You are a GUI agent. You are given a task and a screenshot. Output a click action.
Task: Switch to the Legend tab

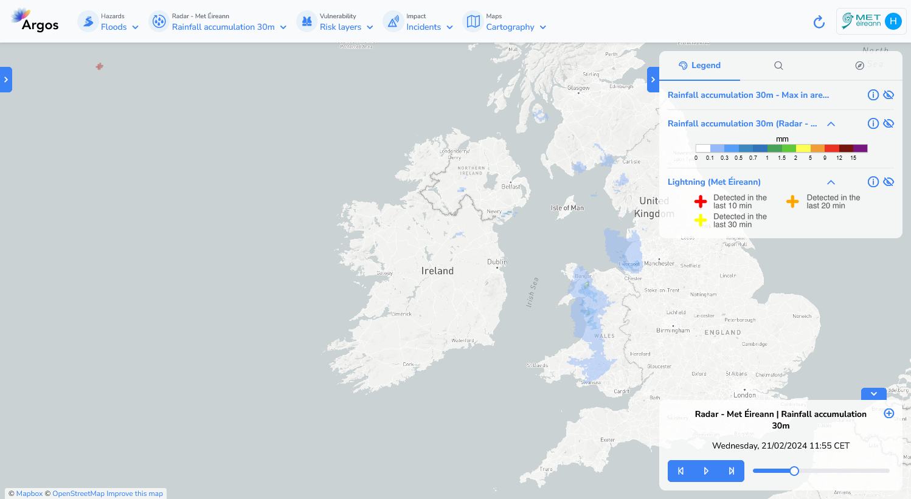(699, 66)
